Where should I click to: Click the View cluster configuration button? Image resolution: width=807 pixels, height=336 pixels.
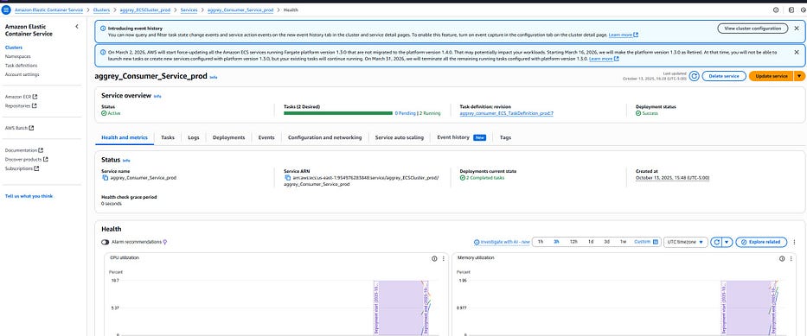tap(753, 29)
